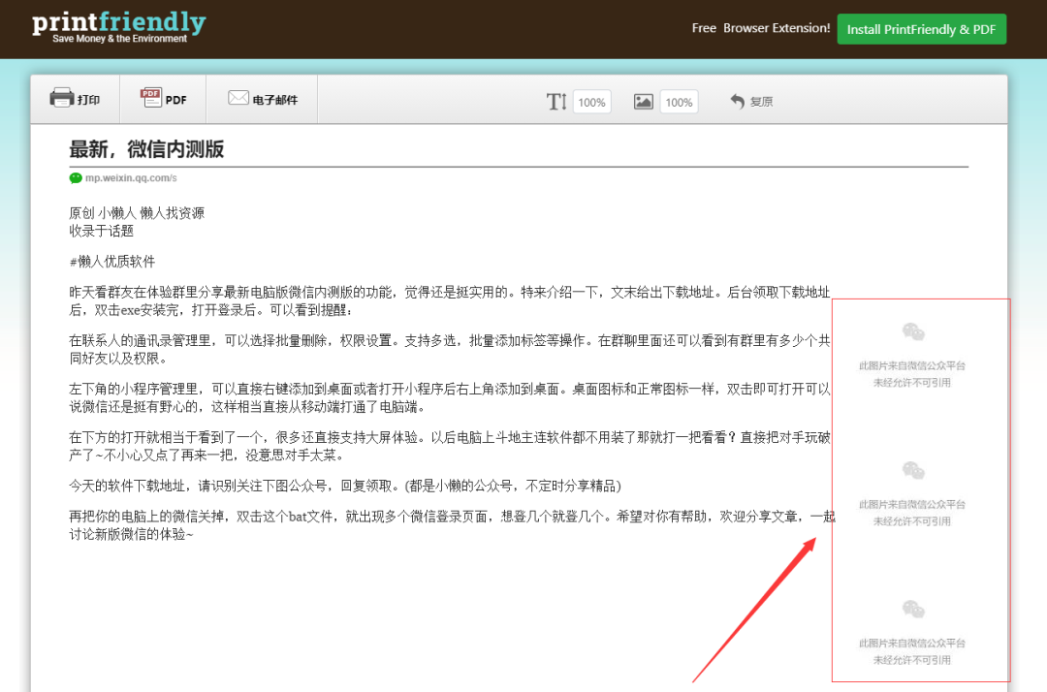Click the second blocked WeChat image placeholder
The height and width of the screenshot is (692, 1047).
click(x=912, y=494)
